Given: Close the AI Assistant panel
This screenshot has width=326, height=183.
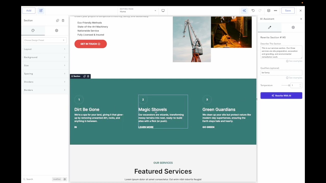Looking at the screenshot, I should tap(301, 19).
